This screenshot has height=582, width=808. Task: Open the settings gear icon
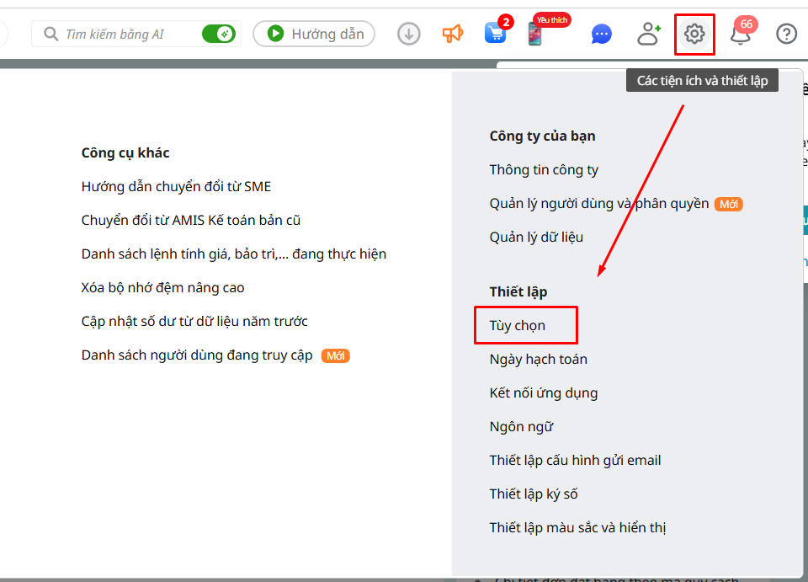(x=694, y=34)
